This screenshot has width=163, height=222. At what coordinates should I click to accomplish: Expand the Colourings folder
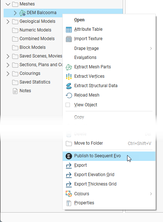pyautogui.click(x=8, y=74)
